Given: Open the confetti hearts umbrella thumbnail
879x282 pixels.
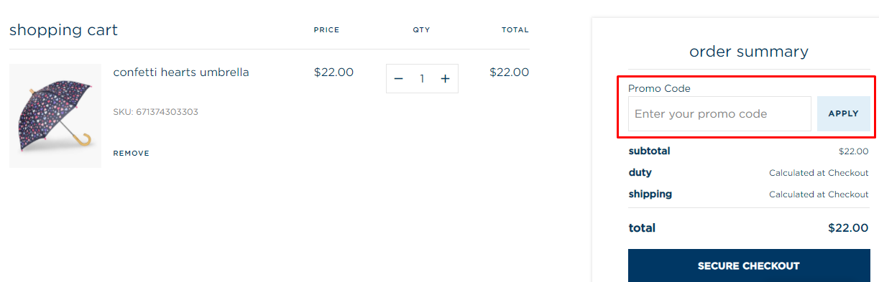Looking at the screenshot, I should pyautogui.click(x=55, y=116).
